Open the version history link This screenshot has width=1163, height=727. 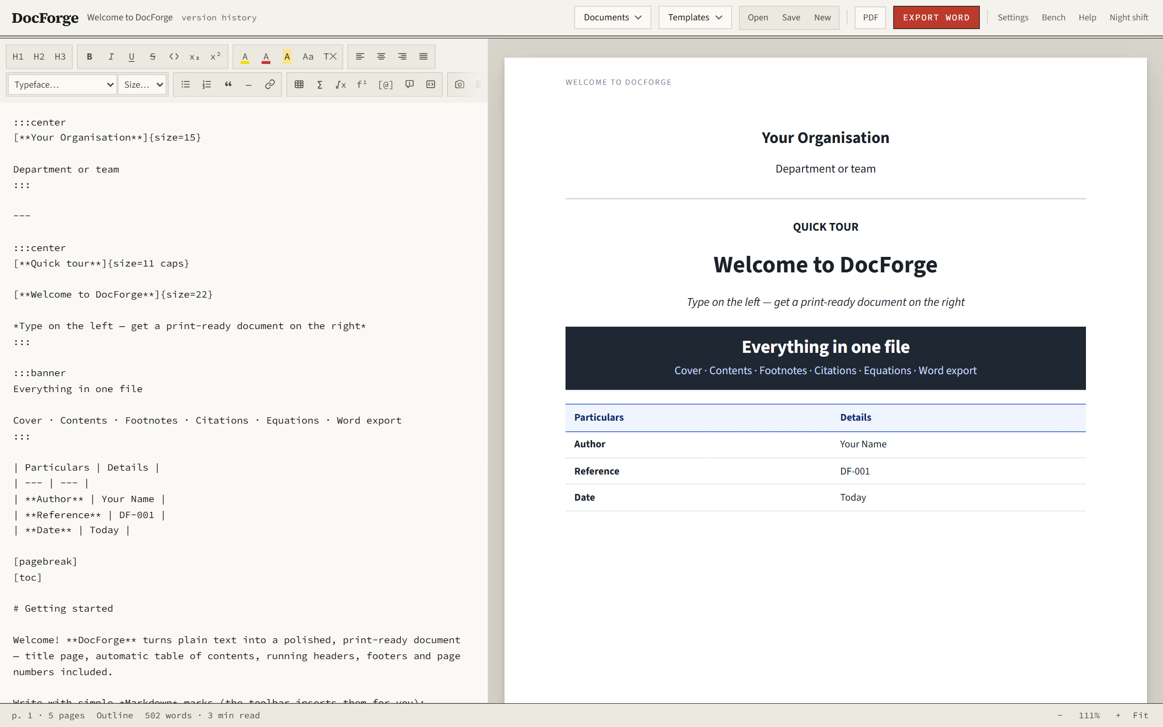(x=219, y=17)
